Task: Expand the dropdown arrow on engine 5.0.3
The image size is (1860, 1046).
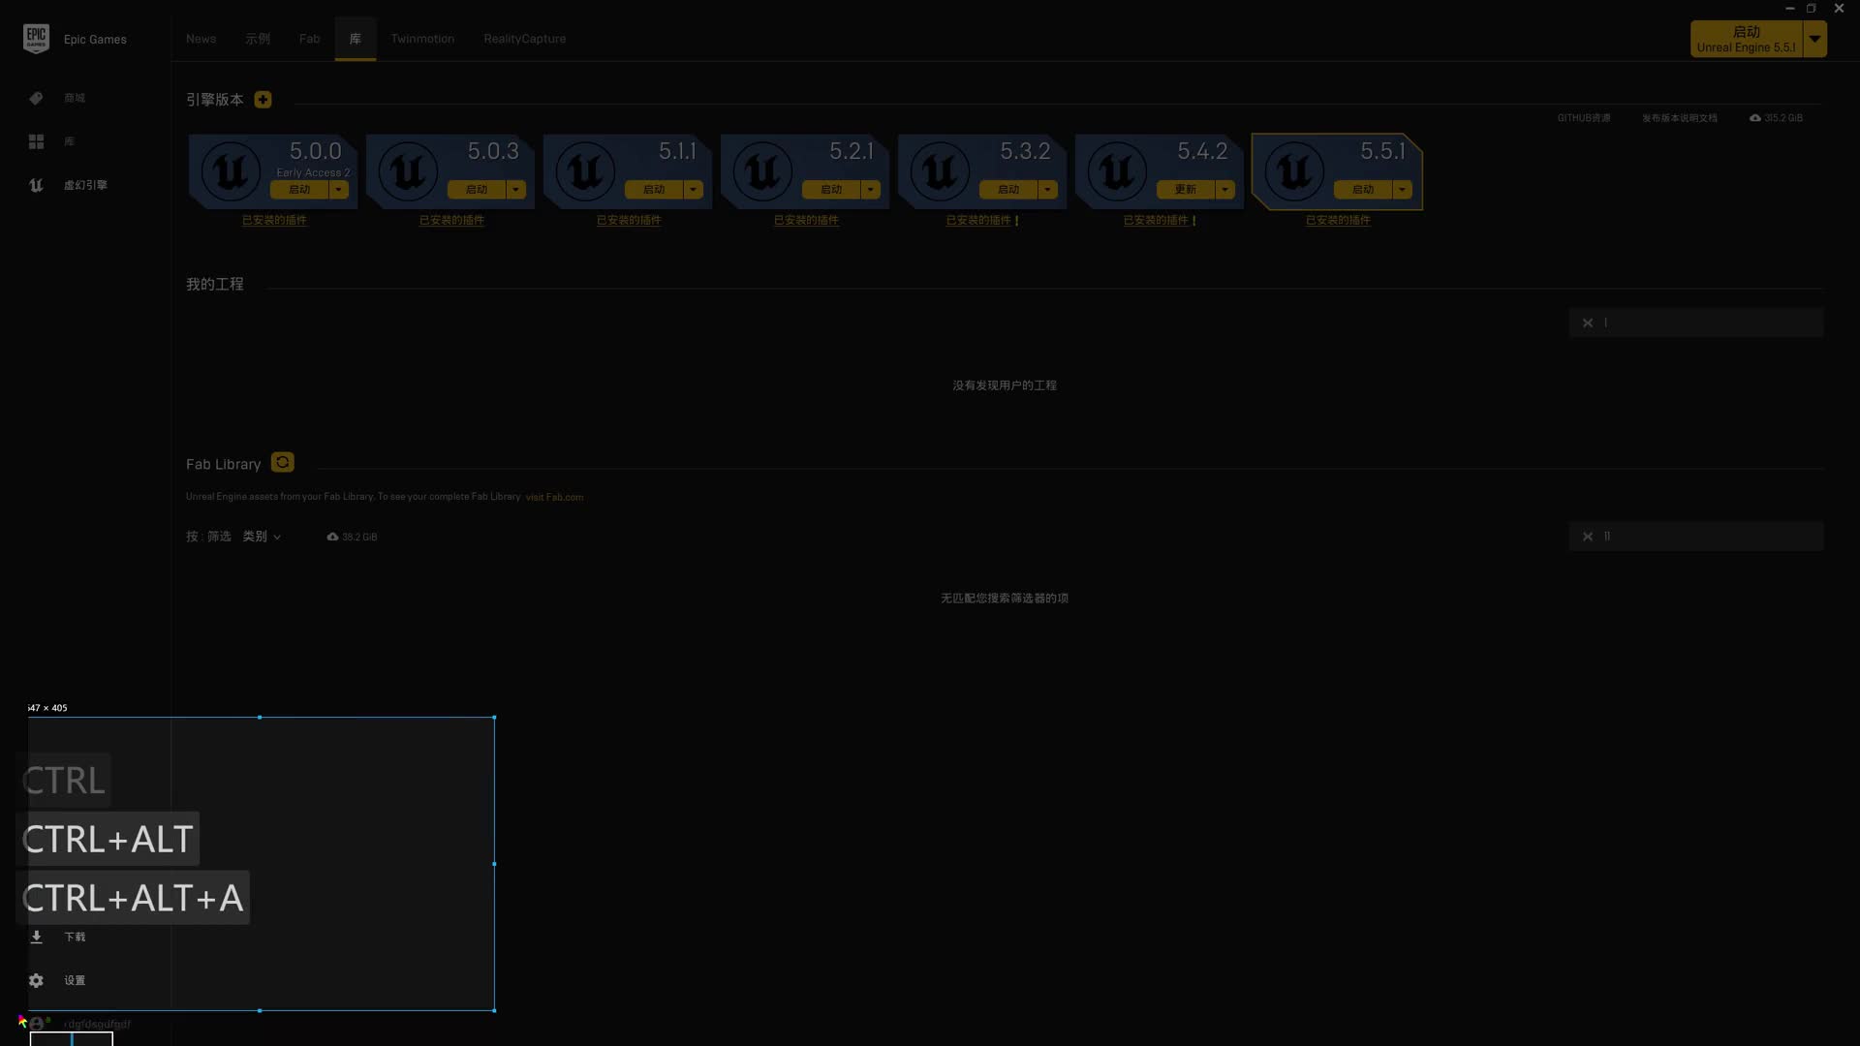Action: coord(515,190)
